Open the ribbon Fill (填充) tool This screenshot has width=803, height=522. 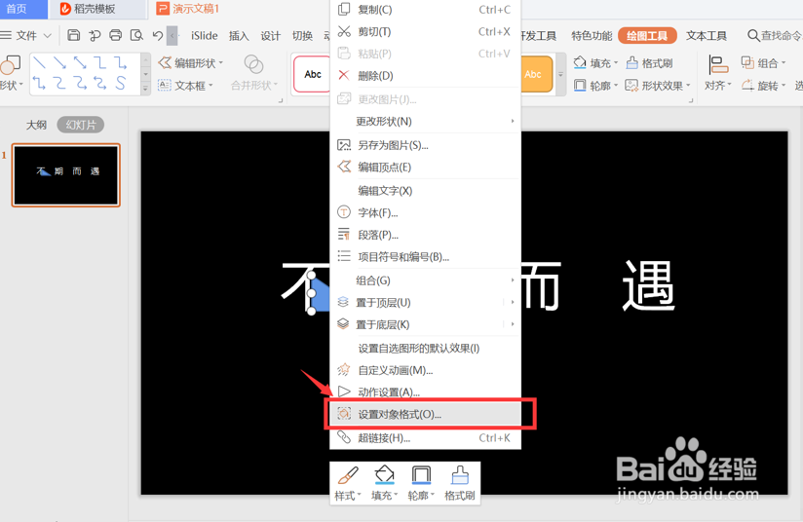click(595, 63)
